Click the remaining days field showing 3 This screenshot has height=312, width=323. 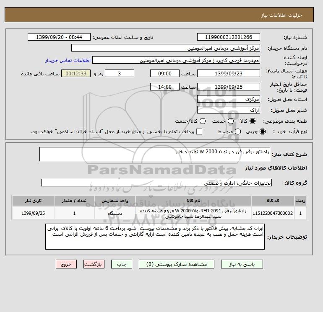(x=120, y=73)
